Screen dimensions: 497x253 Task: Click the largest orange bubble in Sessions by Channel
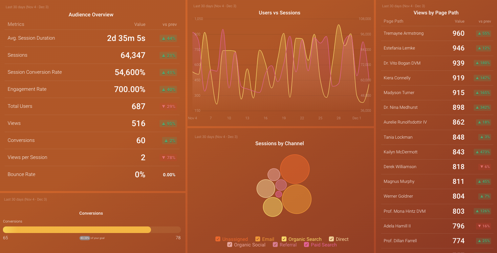[x=295, y=168]
